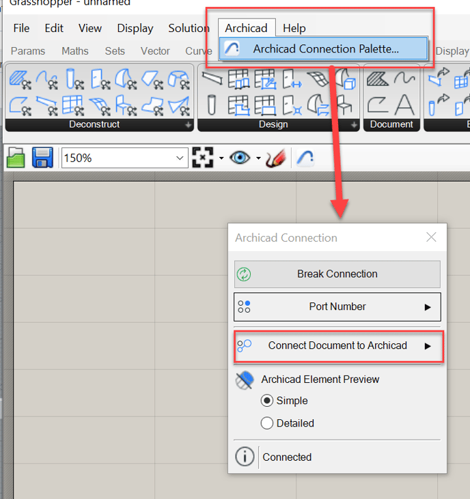
Task: Select the Deconstruct Object chair component
Action: click(126, 105)
